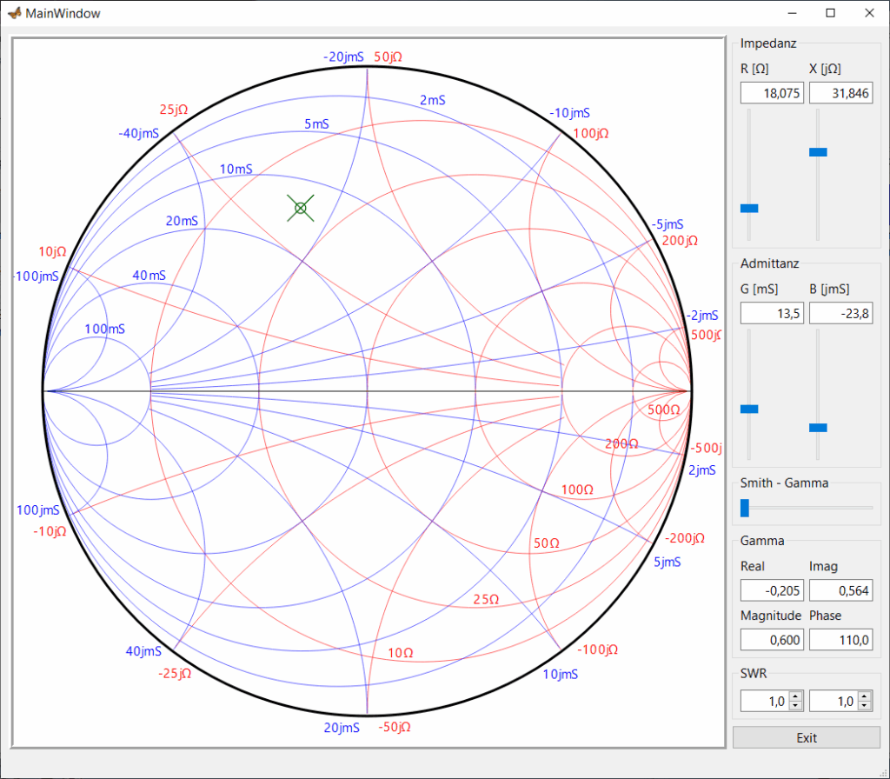Click the -100jΩ label
The width and height of the screenshot is (890, 779).
598,649
